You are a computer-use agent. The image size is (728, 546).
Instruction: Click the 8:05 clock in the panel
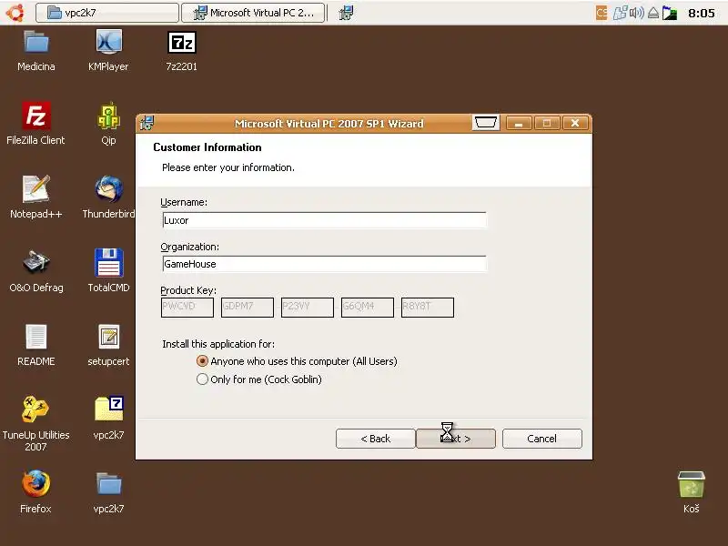click(701, 13)
